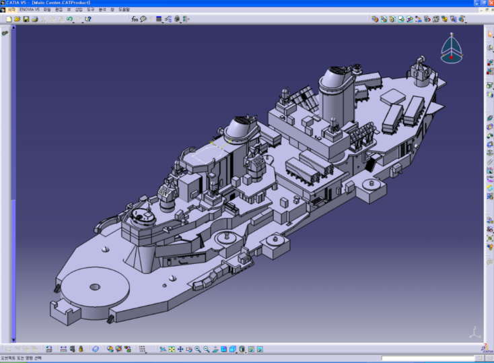Open the 시작 (Start) menu
The height and width of the screenshot is (363, 494).
pyautogui.click(x=11, y=10)
